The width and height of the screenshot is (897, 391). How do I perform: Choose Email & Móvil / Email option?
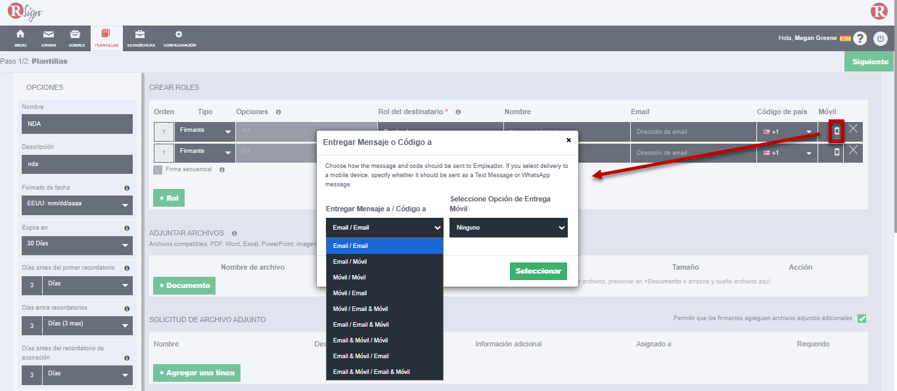[361, 356]
